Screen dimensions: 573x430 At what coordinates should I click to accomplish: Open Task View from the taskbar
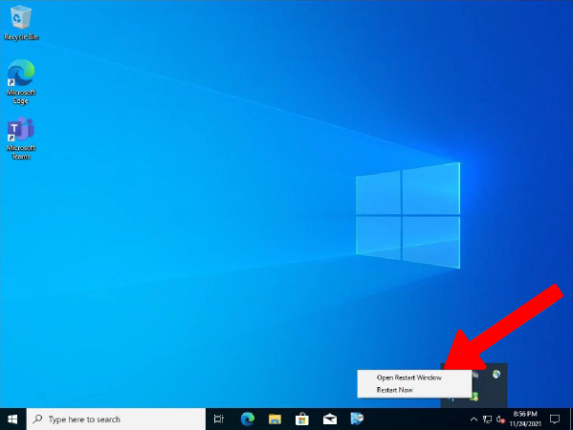pos(218,419)
